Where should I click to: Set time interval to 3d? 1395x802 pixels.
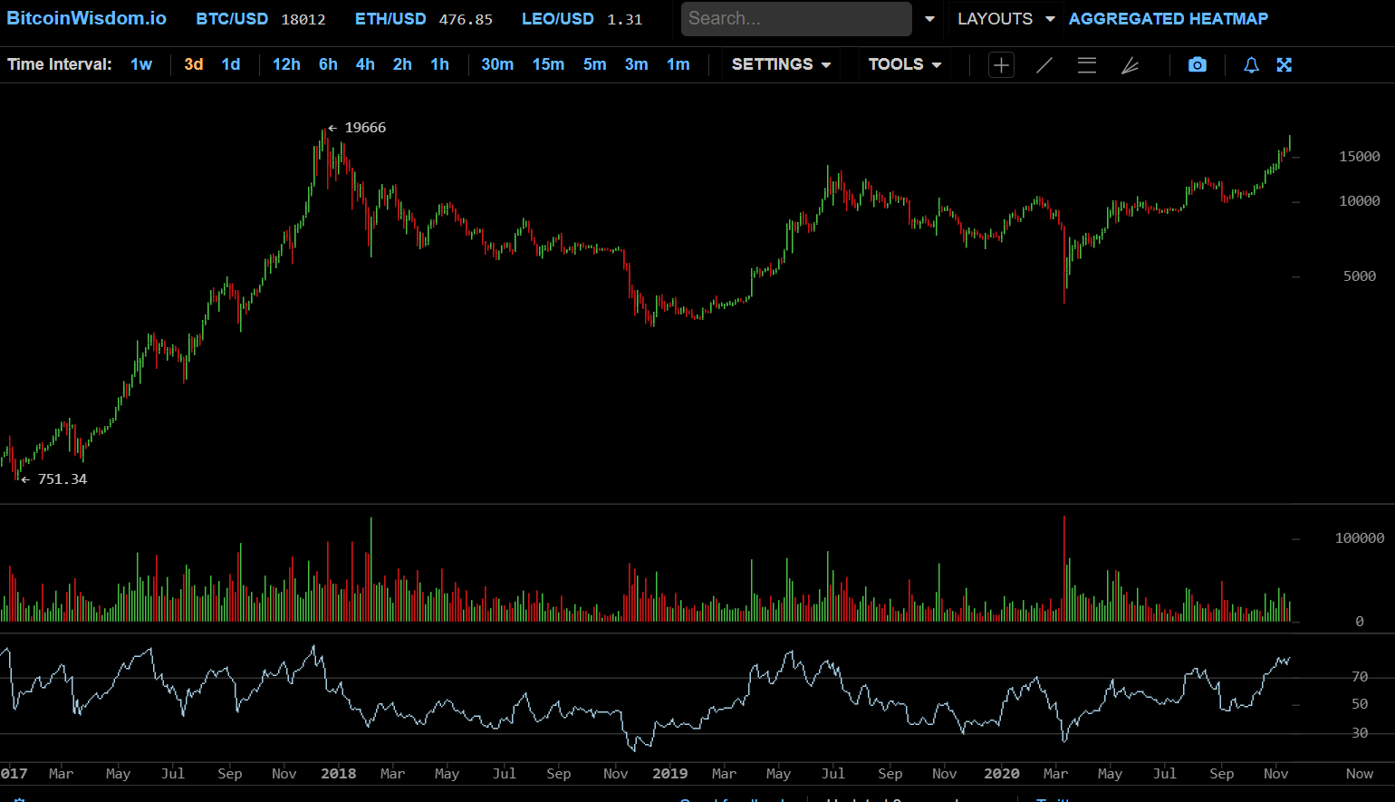tap(194, 64)
